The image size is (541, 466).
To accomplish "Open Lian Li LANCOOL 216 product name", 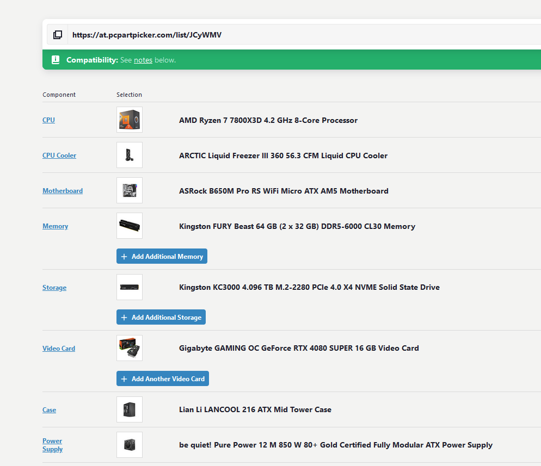I will 255,409.
